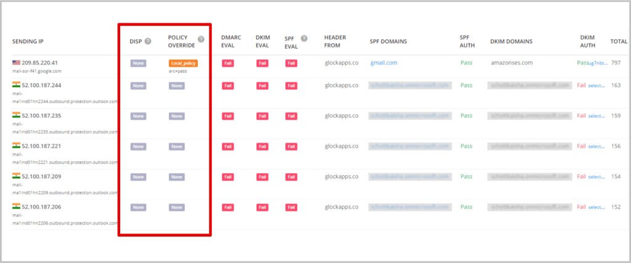Click the Policy Override None badge for 52.100.187.206

[177, 208]
